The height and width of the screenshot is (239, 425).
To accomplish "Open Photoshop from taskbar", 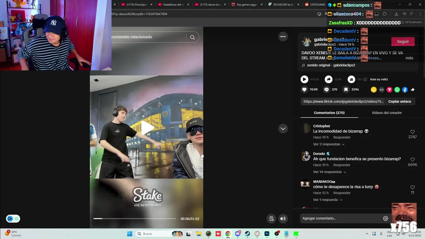I will pyautogui.click(x=267, y=234).
